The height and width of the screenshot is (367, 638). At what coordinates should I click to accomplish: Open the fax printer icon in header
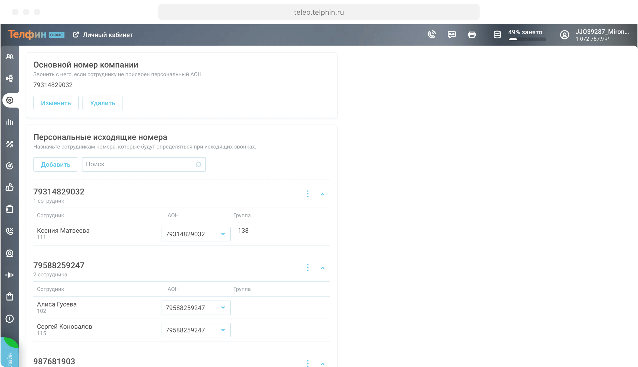point(472,35)
